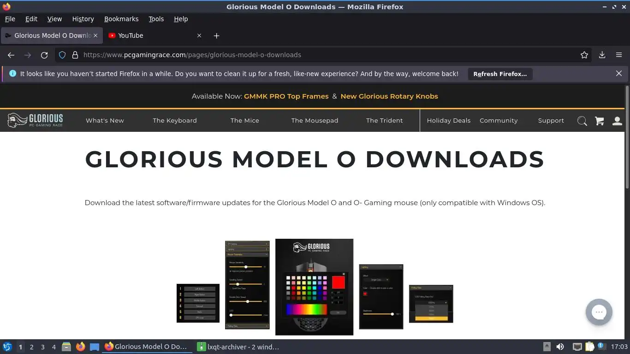Switch to virtual desktop 2
Screen dimensions: 630x354
(x=31, y=347)
